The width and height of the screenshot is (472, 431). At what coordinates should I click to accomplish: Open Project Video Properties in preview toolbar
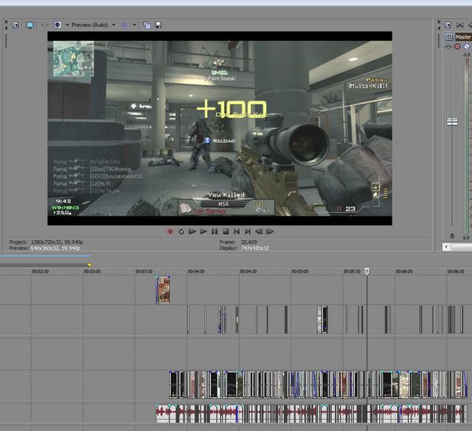point(16,24)
